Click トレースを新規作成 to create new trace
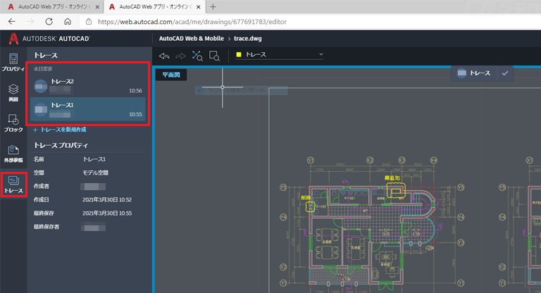The height and width of the screenshot is (293, 541). pyautogui.click(x=62, y=130)
